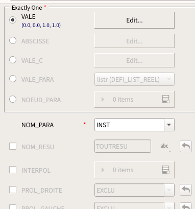Select the ABSCISSE radio button
Image resolution: width=195 pixels, height=209 pixels.
click(13, 40)
